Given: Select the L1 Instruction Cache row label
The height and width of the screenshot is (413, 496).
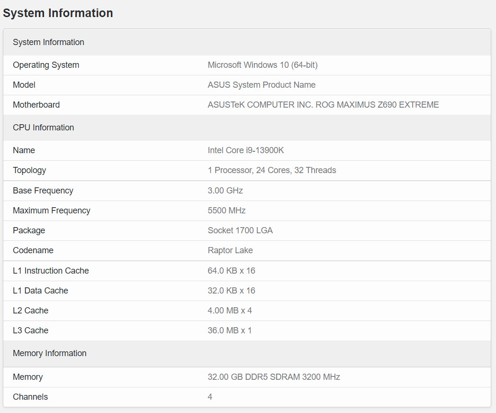Looking at the screenshot, I should (x=51, y=271).
